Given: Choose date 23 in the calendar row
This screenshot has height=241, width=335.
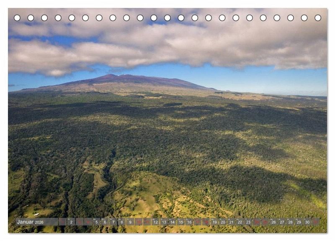Looking at the screenshot, I should tap(248, 222).
